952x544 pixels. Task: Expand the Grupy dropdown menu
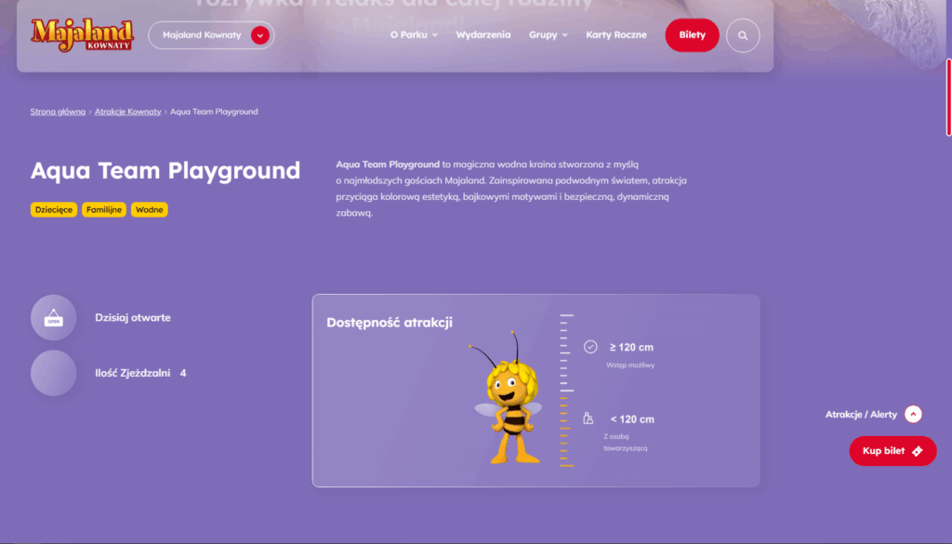[548, 35]
